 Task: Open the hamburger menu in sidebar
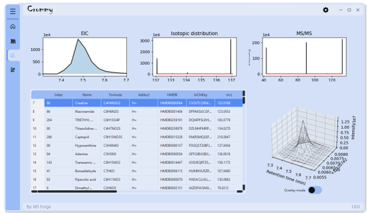point(13,11)
